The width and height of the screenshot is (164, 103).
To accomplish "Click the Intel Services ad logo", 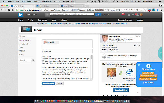I will pyautogui.click(x=129, y=73).
